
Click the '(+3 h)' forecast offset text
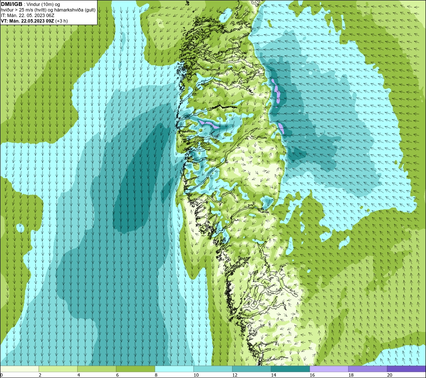(x=61, y=21)
